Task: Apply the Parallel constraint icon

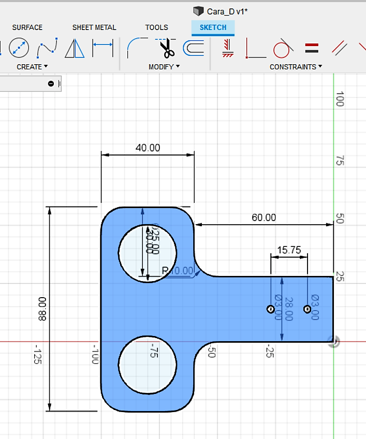Action: tap(340, 48)
